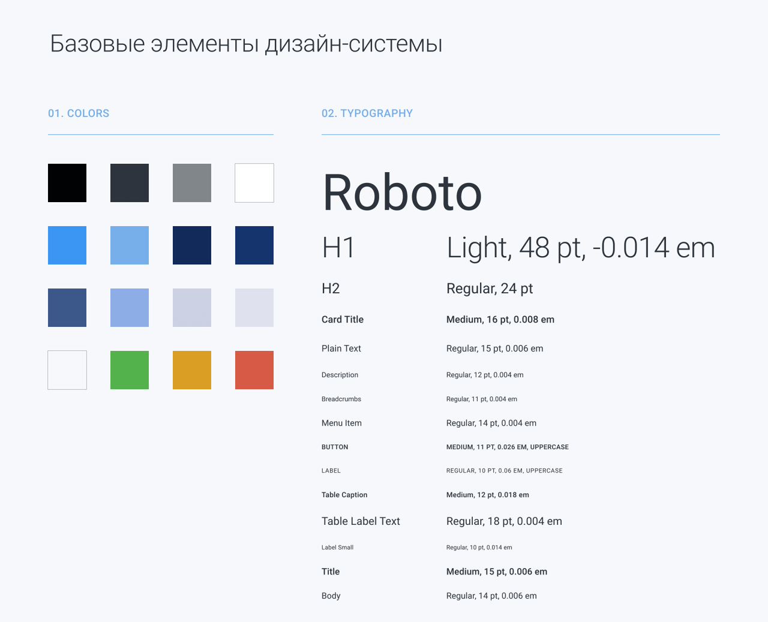
Task: Select the periwinkle blue color swatch
Action: (130, 308)
